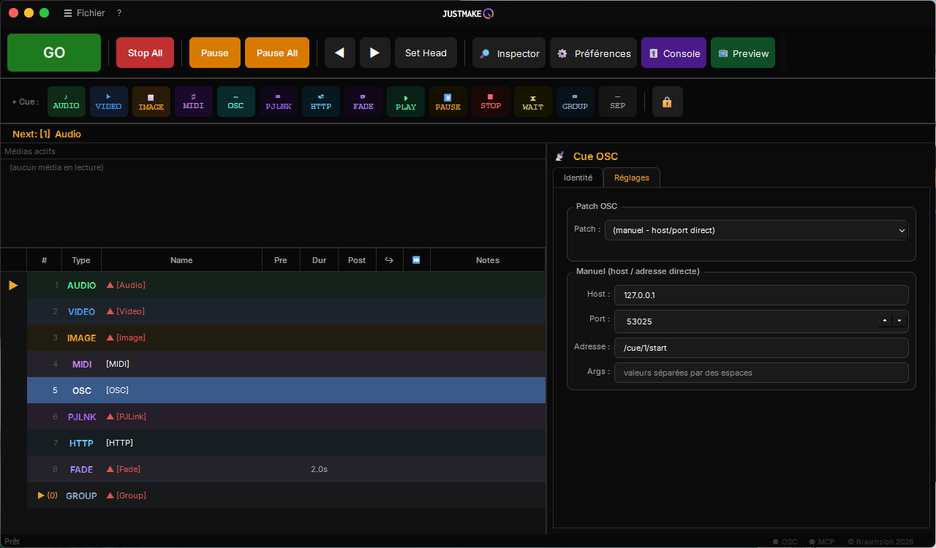Add a PLAY cue from the toolbar
Image resolution: width=936 pixels, height=548 pixels.
(x=406, y=102)
